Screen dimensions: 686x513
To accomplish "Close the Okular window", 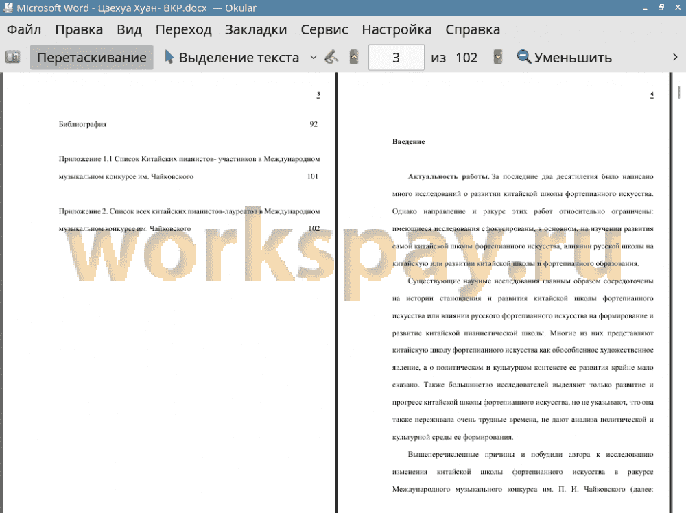I will tap(678, 8).
